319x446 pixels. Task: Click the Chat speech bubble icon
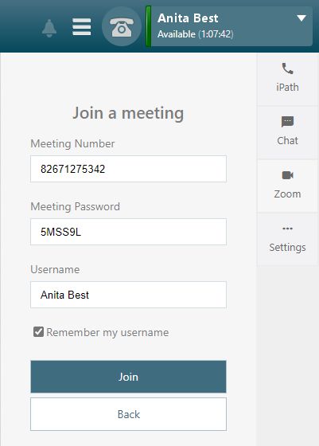click(287, 122)
